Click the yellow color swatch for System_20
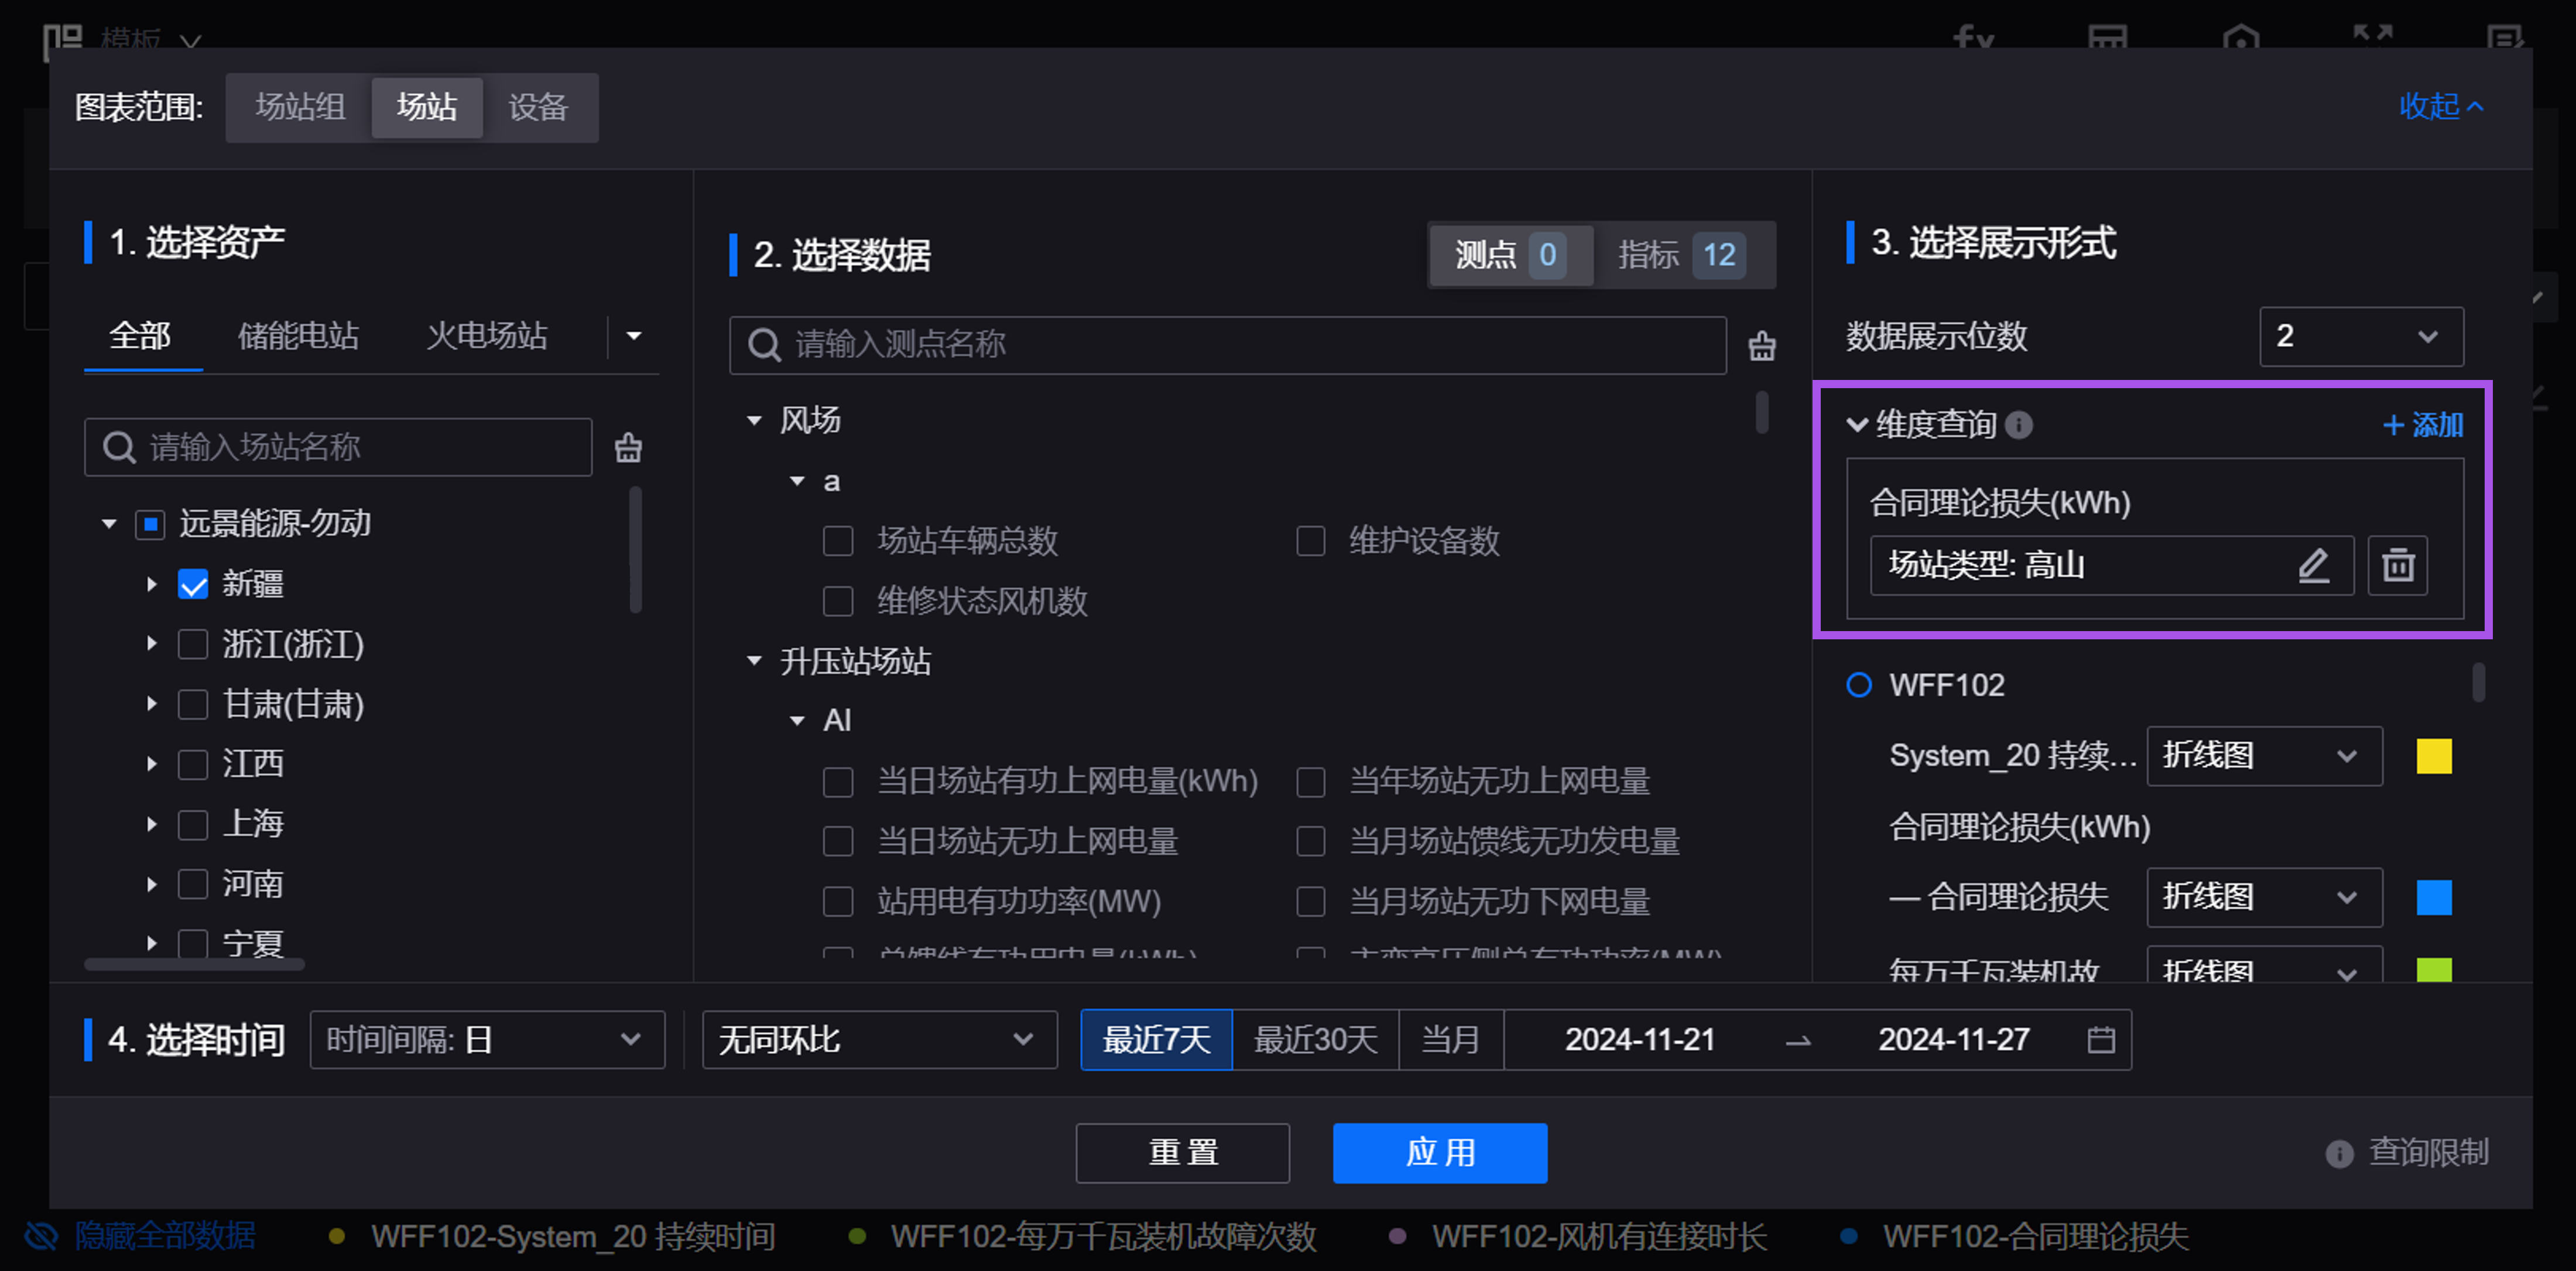The height and width of the screenshot is (1271, 2576). tap(2433, 756)
